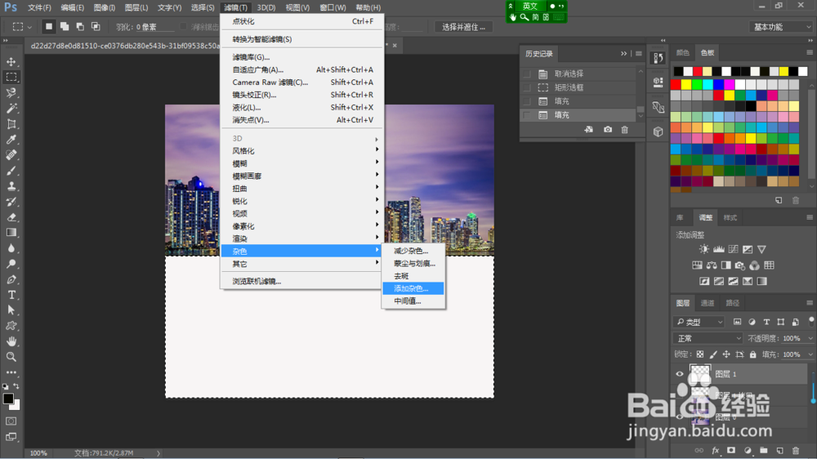Open blend mode 正常 dropdown

(x=708, y=338)
